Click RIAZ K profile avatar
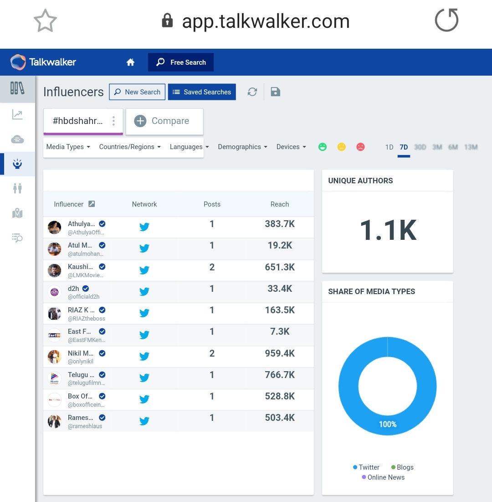This screenshot has width=492, height=502. (x=54, y=314)
